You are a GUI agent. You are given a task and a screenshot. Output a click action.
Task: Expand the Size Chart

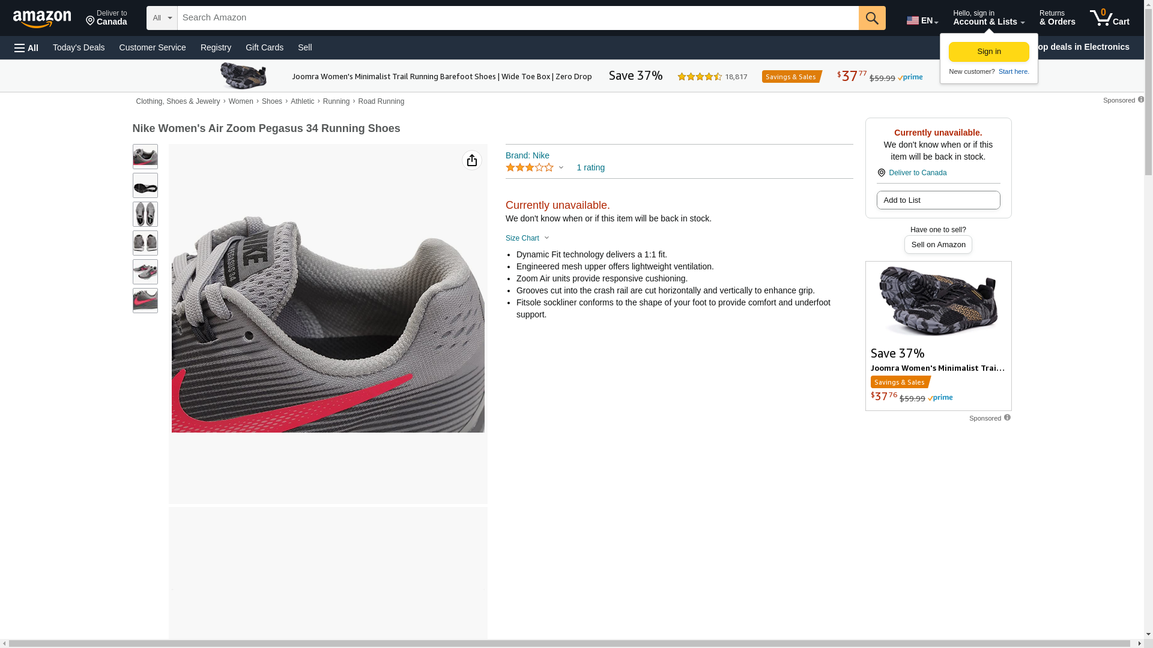(x=527, y=238)
